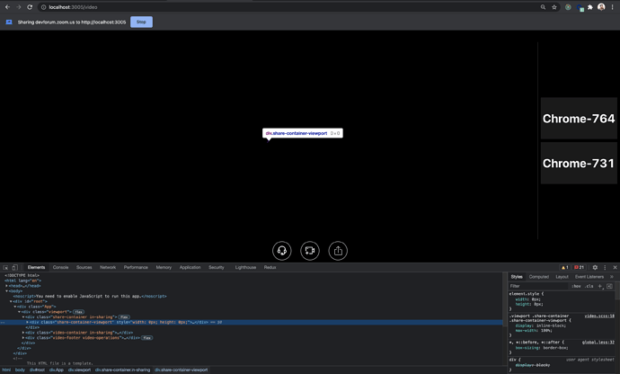
Task: Open the Redux tab
Action: point(270,268)
